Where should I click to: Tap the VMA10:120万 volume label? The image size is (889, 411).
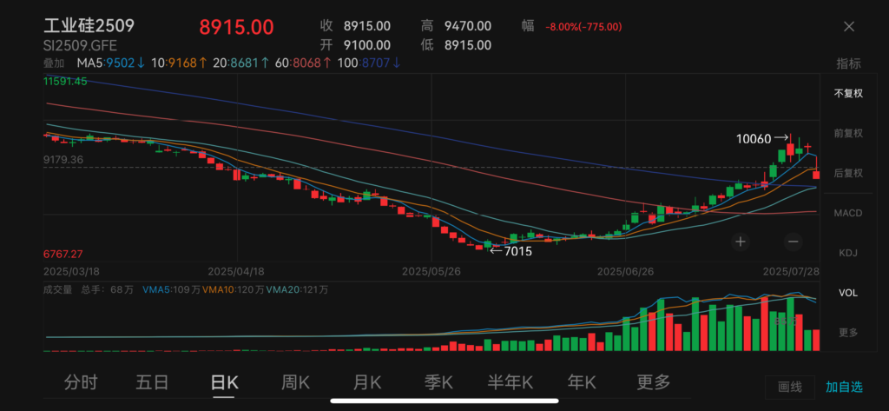tap(233, 290)
